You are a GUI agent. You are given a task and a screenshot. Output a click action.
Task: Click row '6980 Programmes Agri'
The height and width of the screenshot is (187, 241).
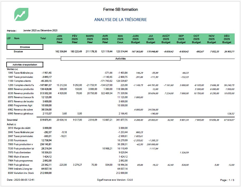coord(121,105)
